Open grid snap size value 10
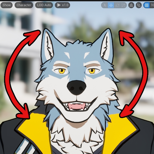The image size is (154, 154). [152, 5]
